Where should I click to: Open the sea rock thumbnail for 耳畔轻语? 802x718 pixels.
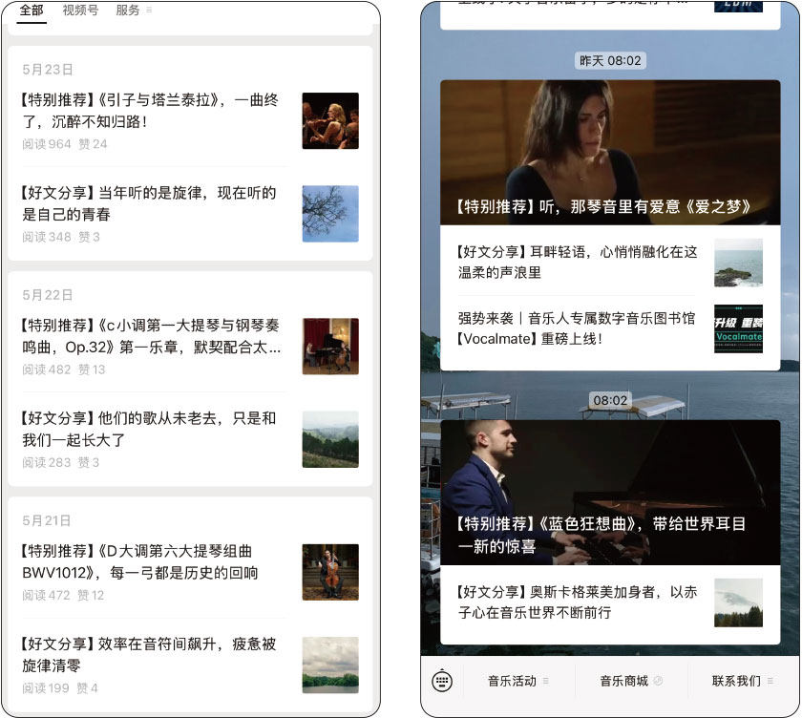coord(738,263)
